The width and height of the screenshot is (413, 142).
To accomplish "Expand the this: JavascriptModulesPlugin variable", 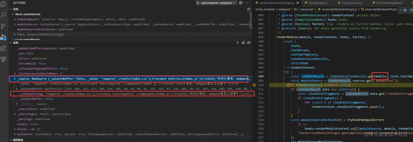I will click(15, 34).
